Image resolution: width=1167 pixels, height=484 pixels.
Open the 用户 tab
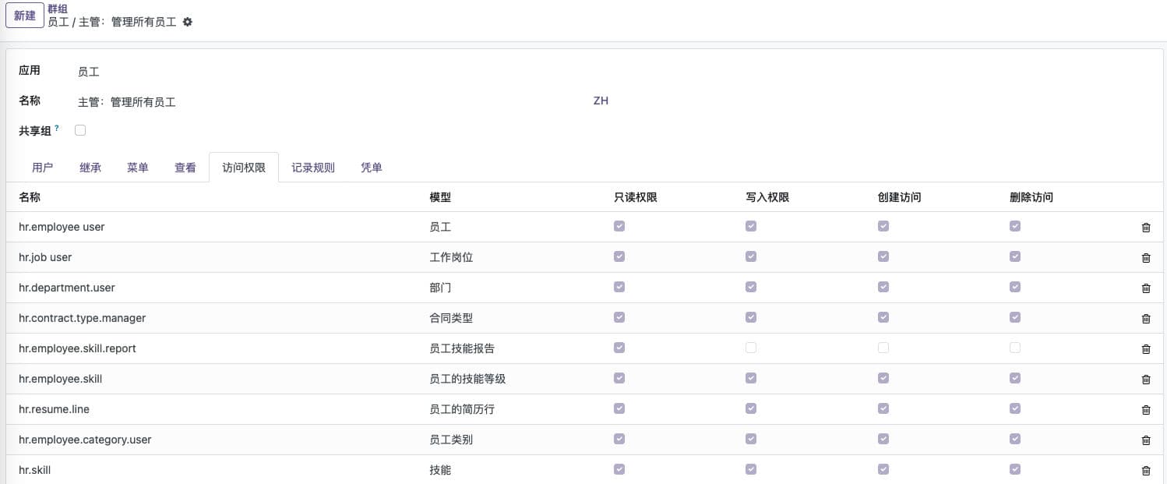pyautogui.click(x=43, y=168)
